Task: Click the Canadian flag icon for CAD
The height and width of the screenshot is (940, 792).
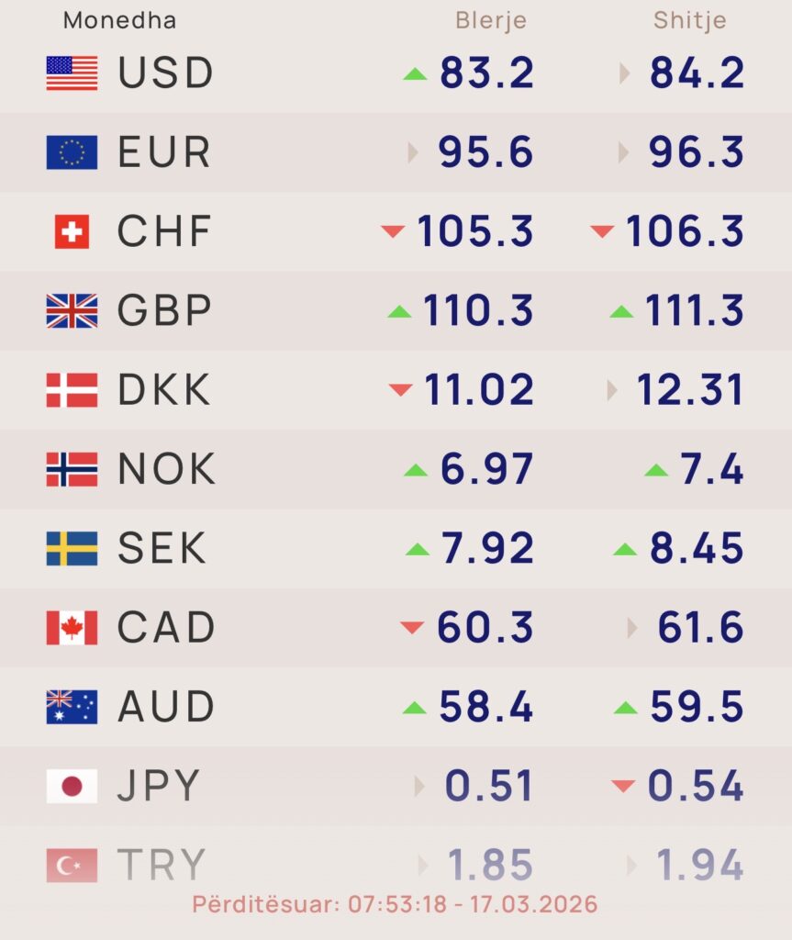Action: point(72,628)
